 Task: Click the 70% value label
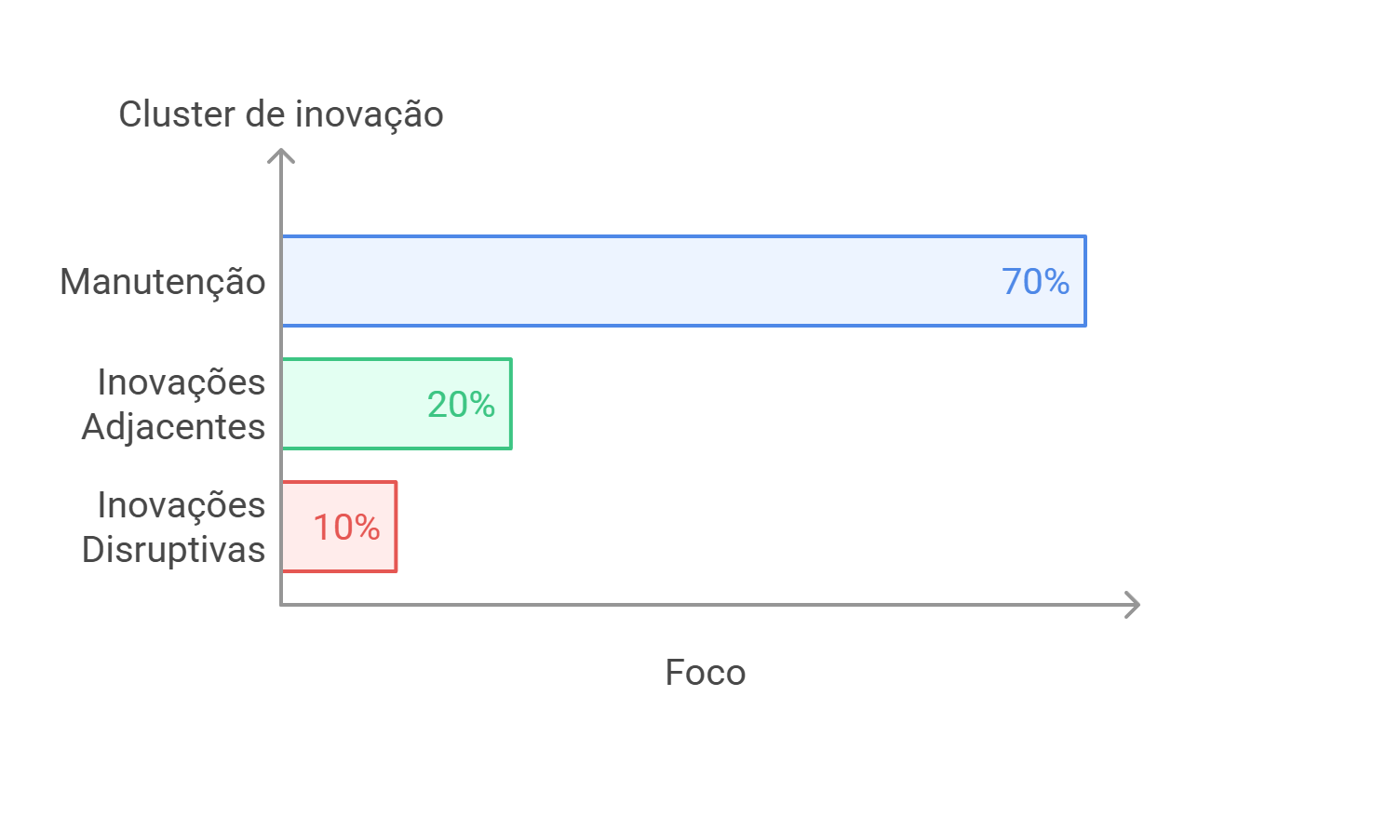[1035, 281]
